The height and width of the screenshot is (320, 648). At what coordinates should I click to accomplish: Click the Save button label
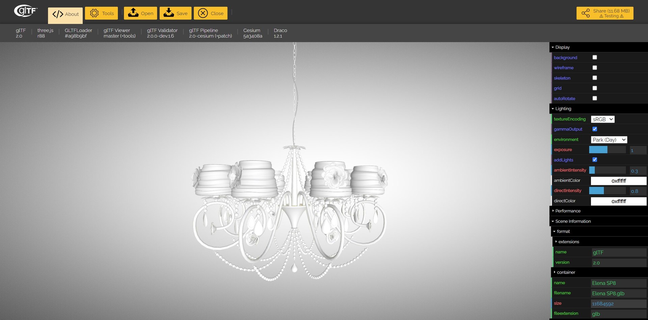[x=182, y=13]
